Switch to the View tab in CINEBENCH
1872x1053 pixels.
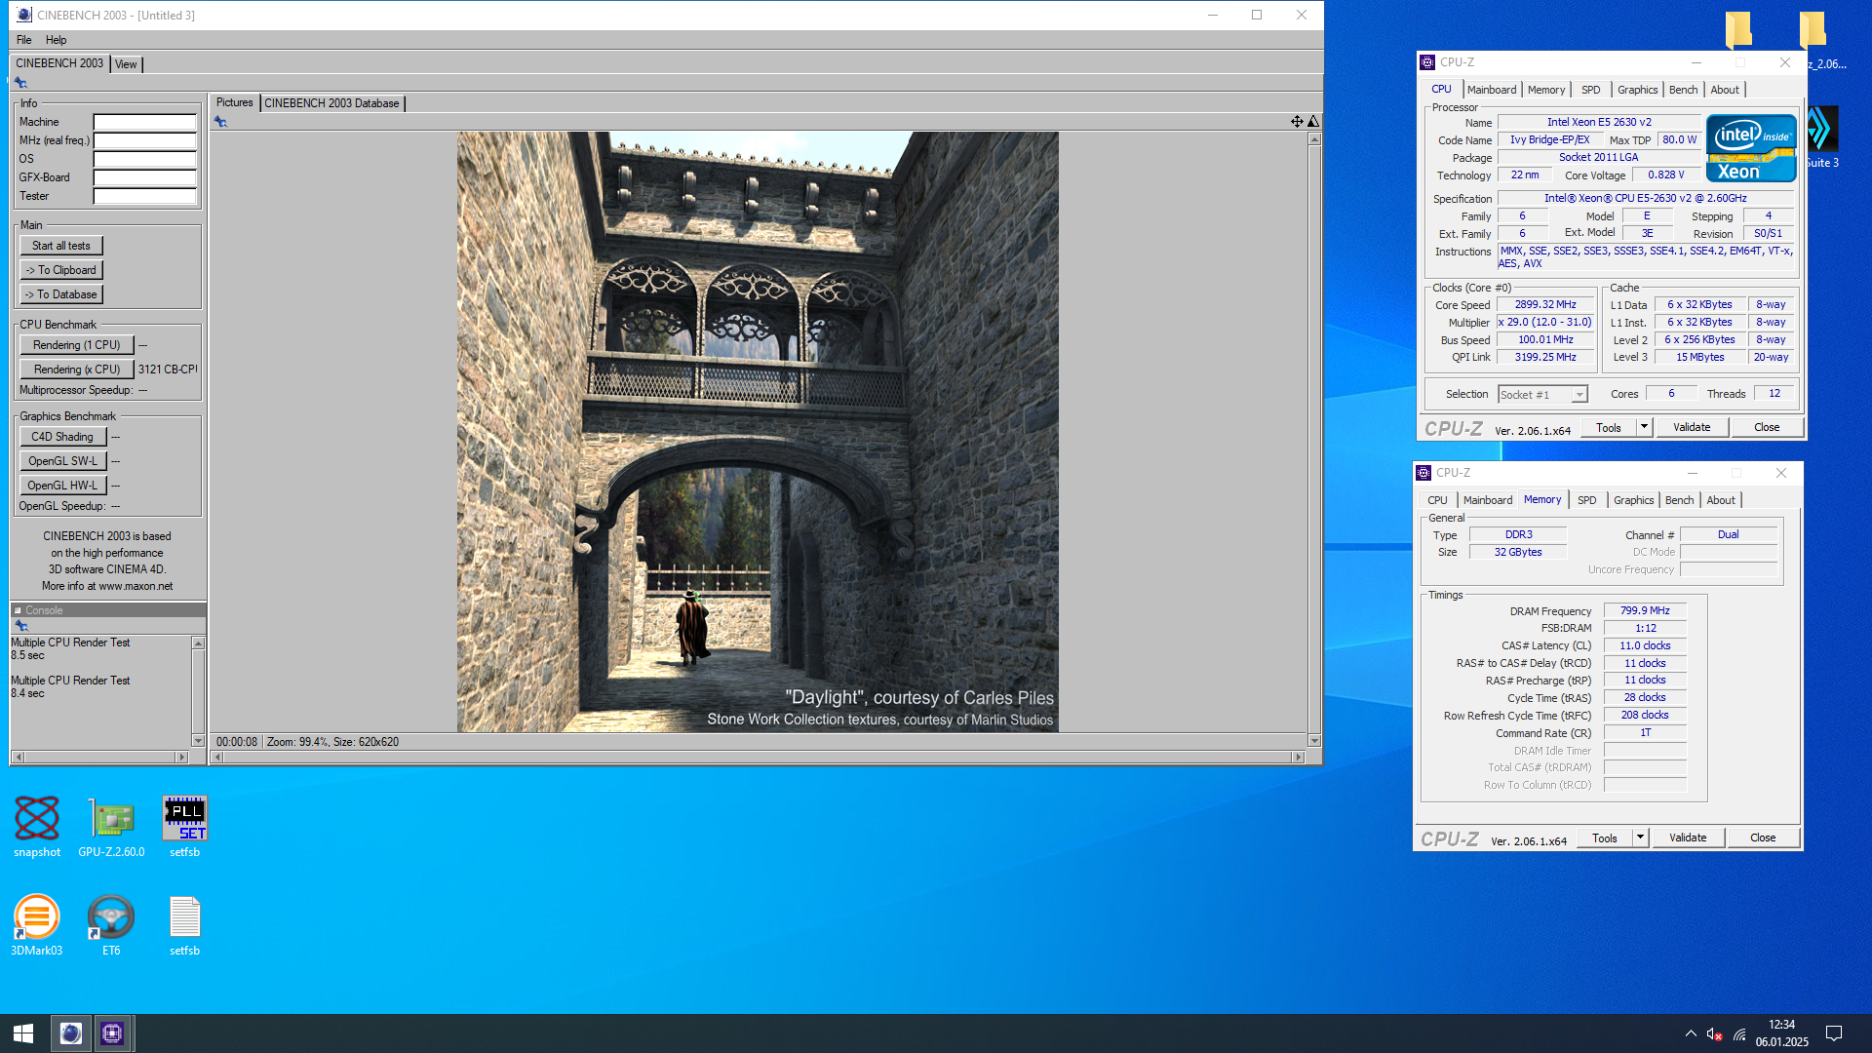pos(126,64)
